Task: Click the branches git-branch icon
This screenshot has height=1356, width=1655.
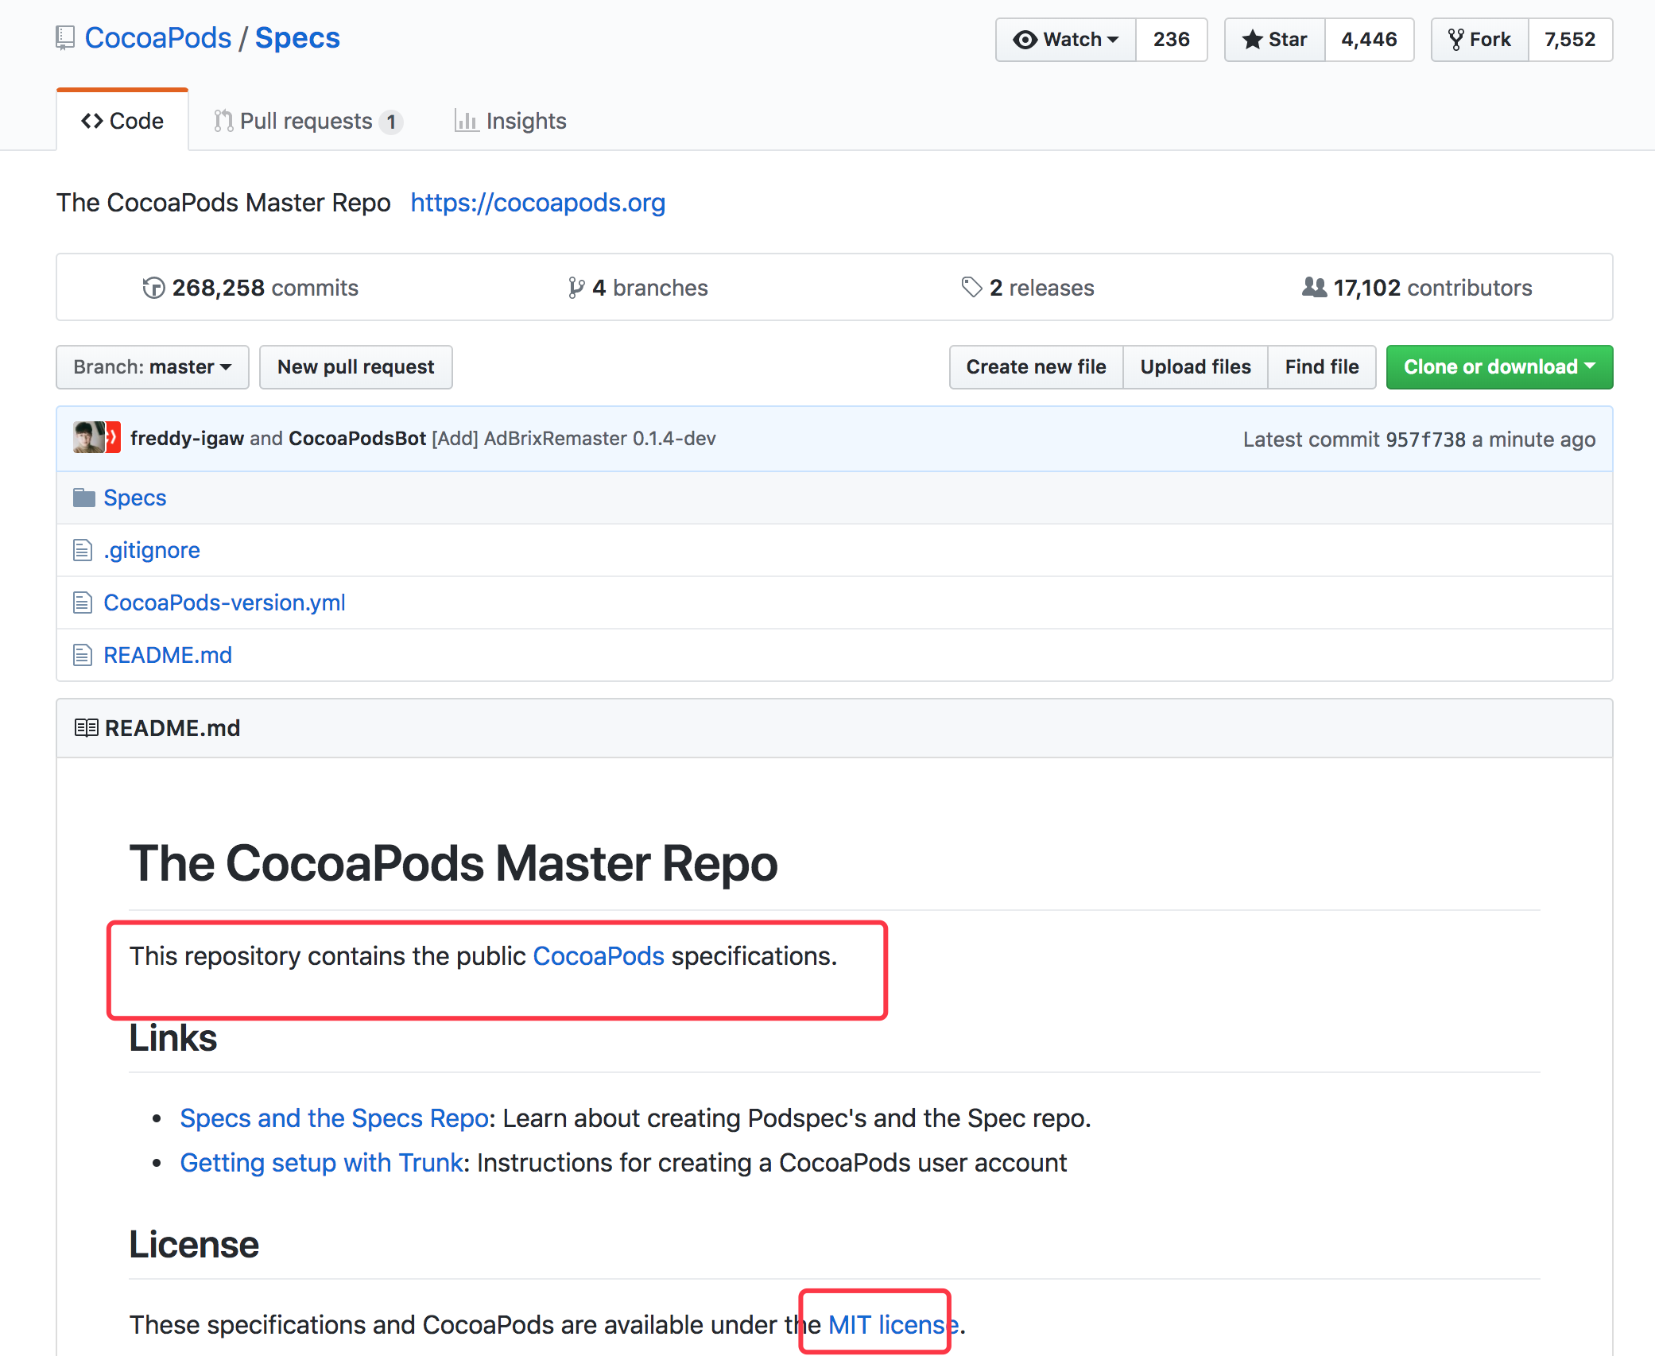Action: pos(576,288)
